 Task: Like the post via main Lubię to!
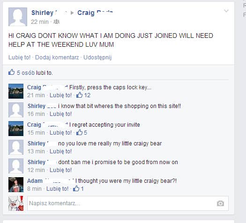click(x=20, y=58)
